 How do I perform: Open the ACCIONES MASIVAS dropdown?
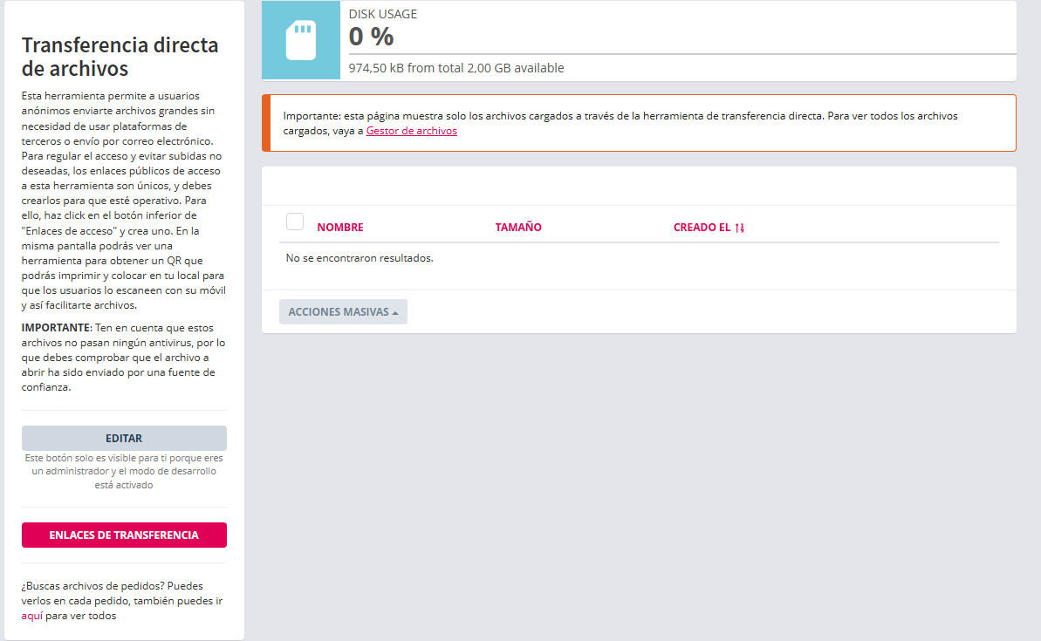(343, 312)
